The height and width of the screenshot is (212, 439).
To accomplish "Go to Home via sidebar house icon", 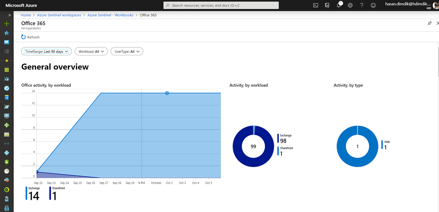I will [7, 33].
